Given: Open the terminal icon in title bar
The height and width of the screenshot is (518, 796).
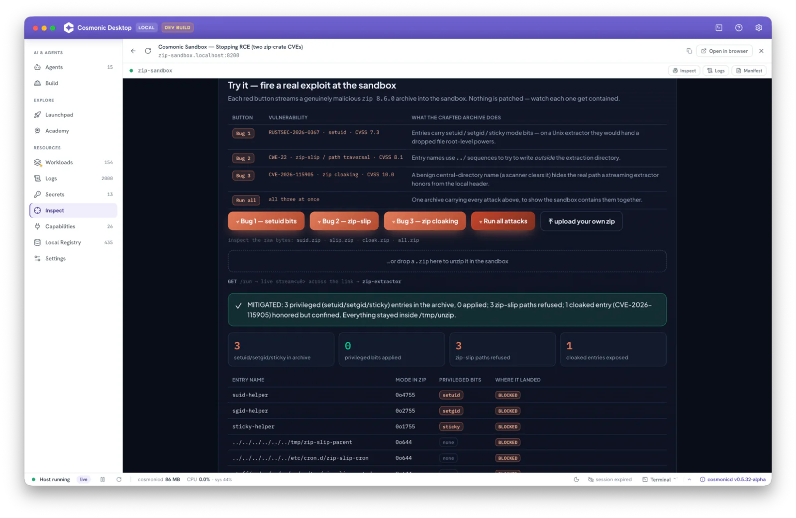Looking at the screenshot, I should 719,28.
